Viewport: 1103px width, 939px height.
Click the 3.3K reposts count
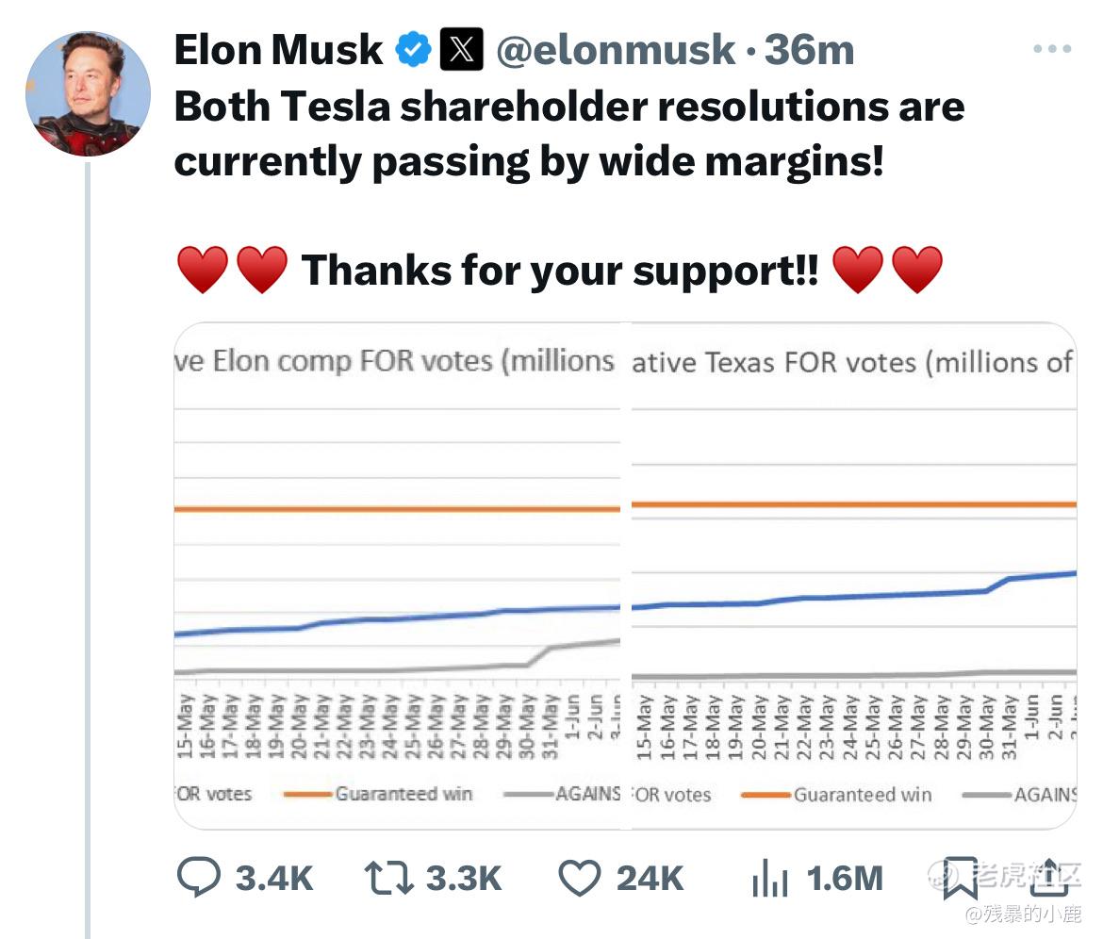[x=464, y=879]
